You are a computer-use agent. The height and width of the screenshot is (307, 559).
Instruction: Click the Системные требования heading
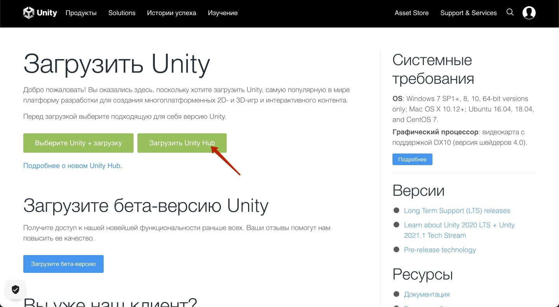(433, 69)
